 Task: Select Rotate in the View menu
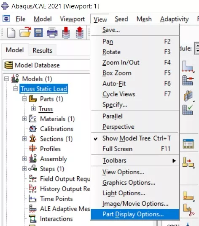[x=135, y=52]
